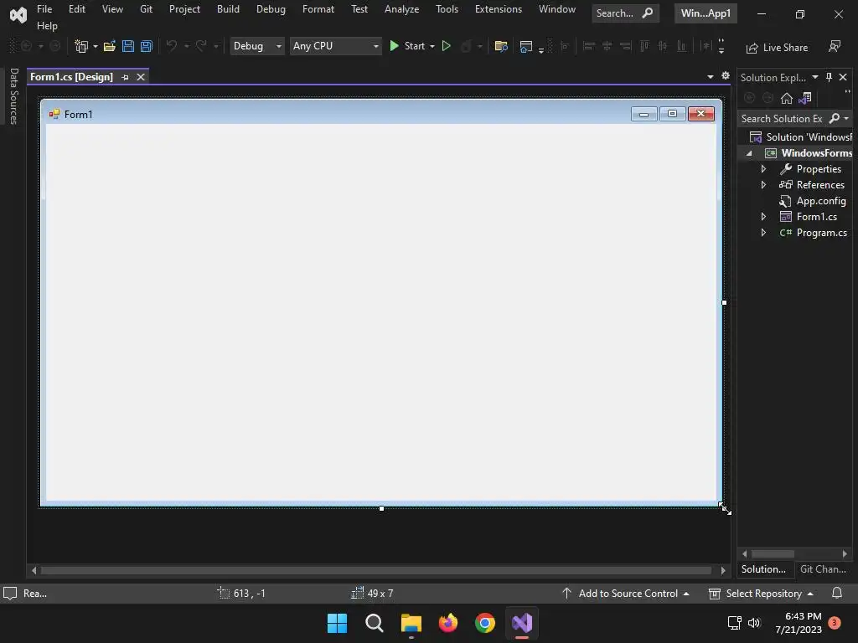Open the Solution Explorer window options dropdown
858x643 pixels.
(x=815, y=77)
